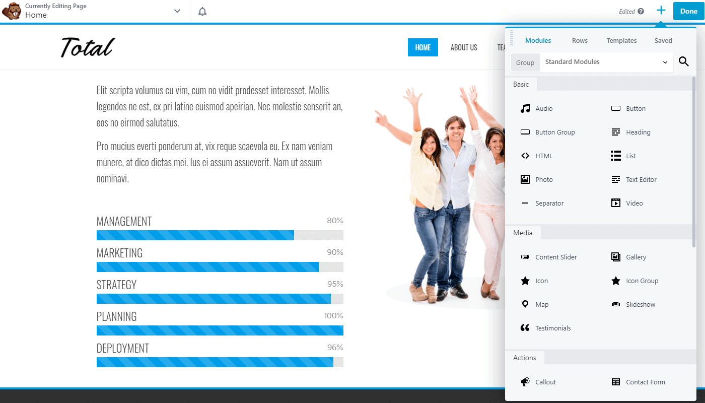Click the Elit scripta volumus paragraph
705x403 pixels.
coord(220,106)
